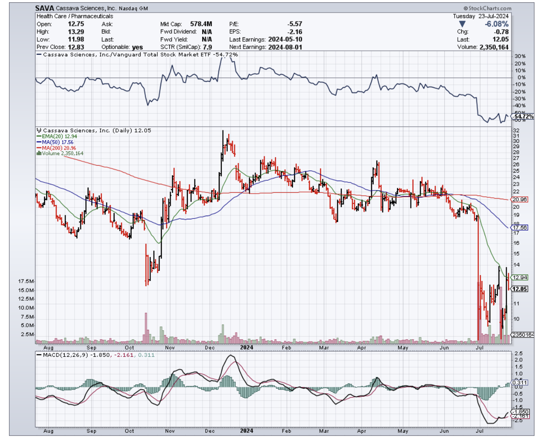Click the SAVA ticker symbol heading
The height and width of the screenshot is (444, 539).
click(x=45, y=9)
